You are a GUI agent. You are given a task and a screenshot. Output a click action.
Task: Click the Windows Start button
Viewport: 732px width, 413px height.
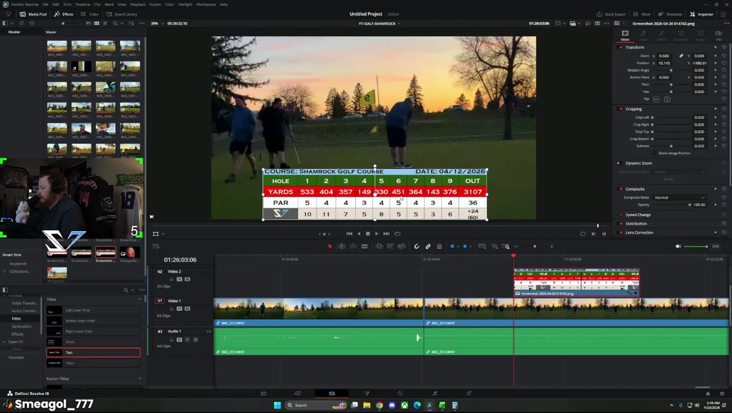[277, 406]
